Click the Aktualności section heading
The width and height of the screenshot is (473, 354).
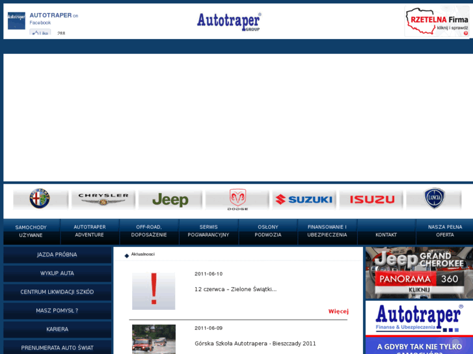tap(143, 254)
